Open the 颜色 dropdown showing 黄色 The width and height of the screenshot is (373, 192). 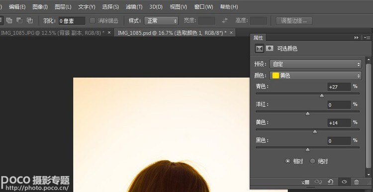point(315,76)
